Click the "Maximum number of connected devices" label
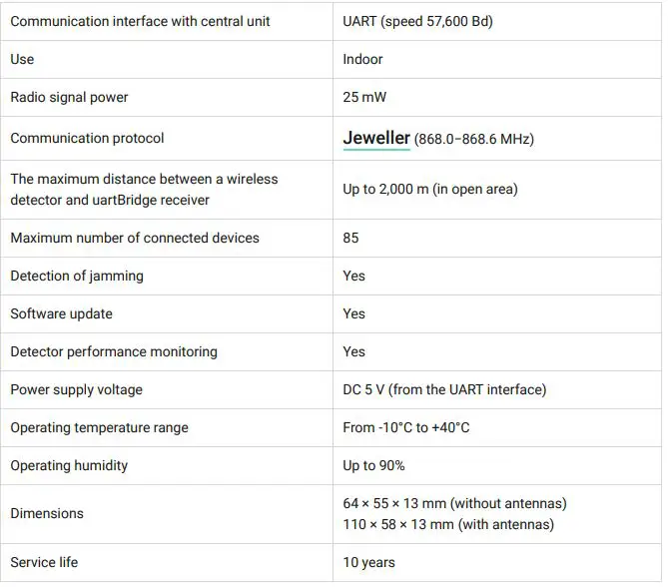 (135, 238)
